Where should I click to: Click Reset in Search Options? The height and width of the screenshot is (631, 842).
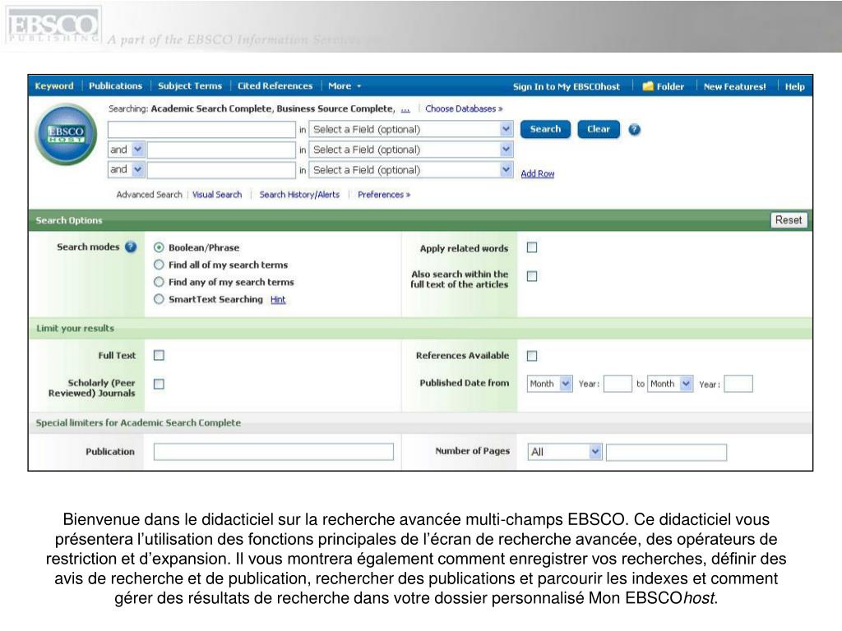coord(789,220)
